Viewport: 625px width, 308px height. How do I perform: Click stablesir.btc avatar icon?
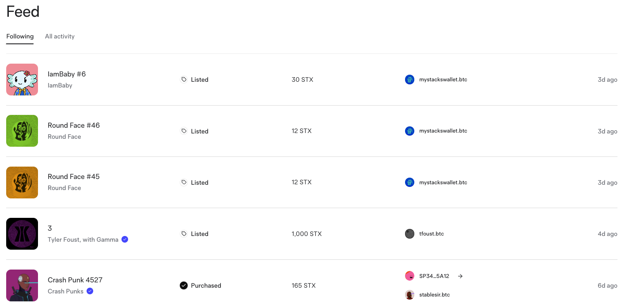point(410,295)
